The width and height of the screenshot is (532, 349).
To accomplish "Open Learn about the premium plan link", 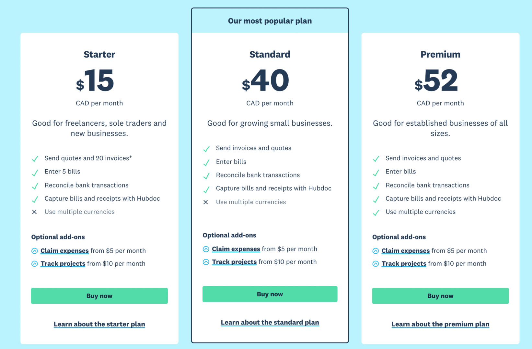I will click(440, 324).
